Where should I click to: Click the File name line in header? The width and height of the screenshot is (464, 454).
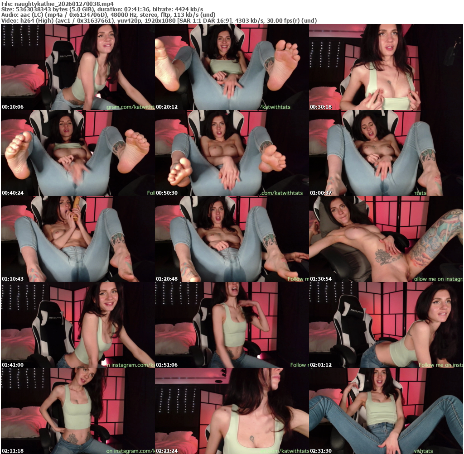(57, 4)
